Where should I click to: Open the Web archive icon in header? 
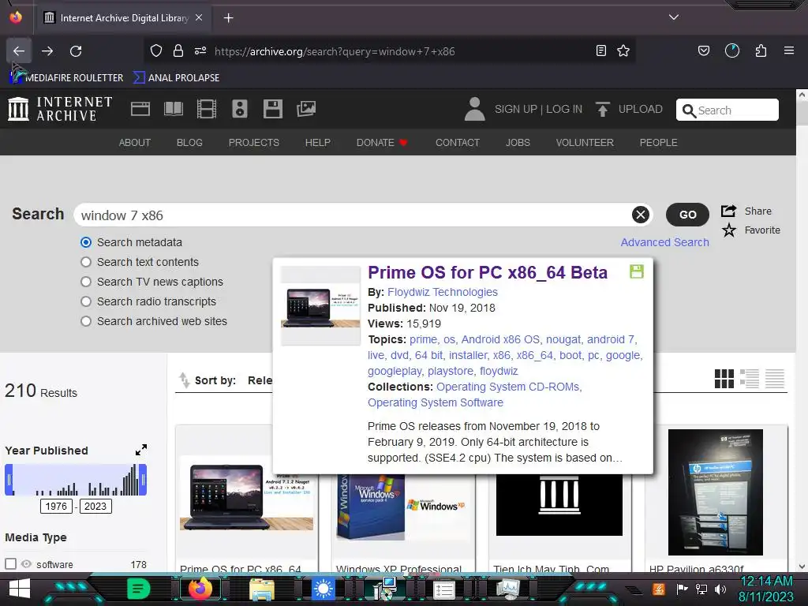(140, 109)
